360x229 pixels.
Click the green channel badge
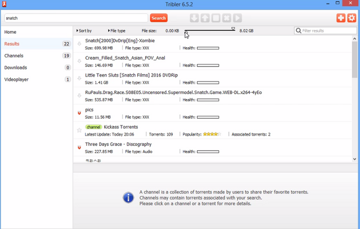[x=93, y=127]
